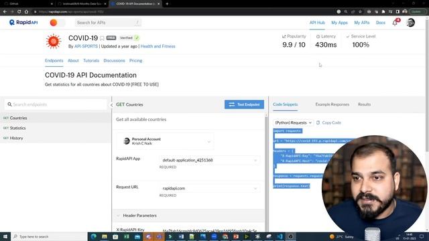Open the profile avatar menu
The height and width of the screenshot is (241, 429).
click(x=410, y=23)
